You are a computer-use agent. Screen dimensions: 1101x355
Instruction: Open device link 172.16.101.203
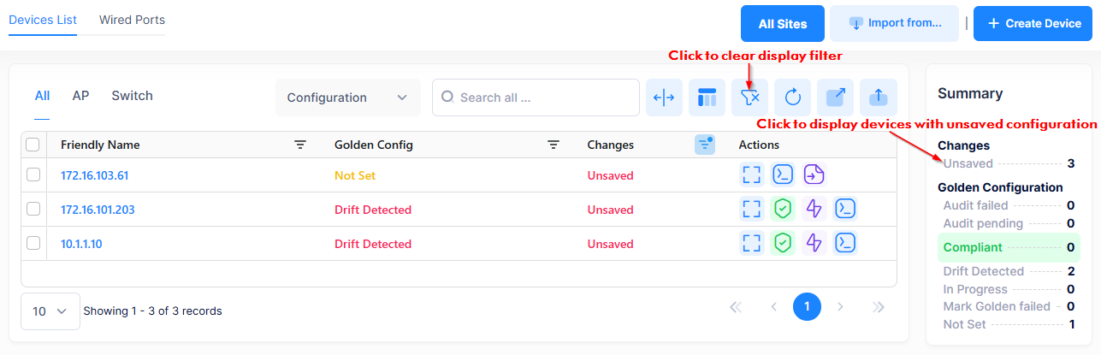pyautogui.click(x=98, y=210)
